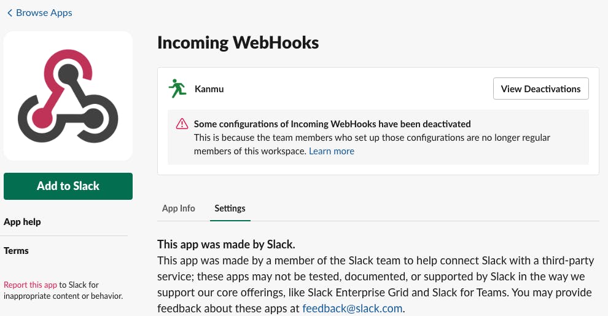The image size is (608, 316).
Task: Select the Kanmu workspace name
Action: click(209, 89)
